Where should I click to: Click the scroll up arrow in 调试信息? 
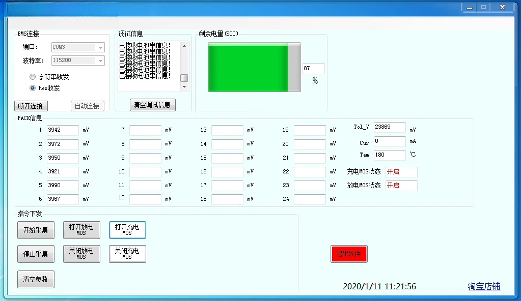point(184,46)
